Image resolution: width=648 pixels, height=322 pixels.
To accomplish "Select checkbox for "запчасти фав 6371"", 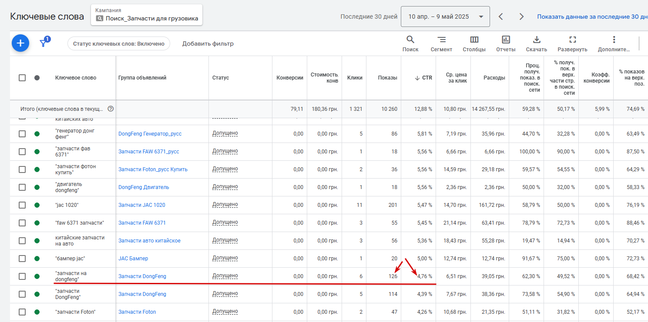I will click(22, 152).
